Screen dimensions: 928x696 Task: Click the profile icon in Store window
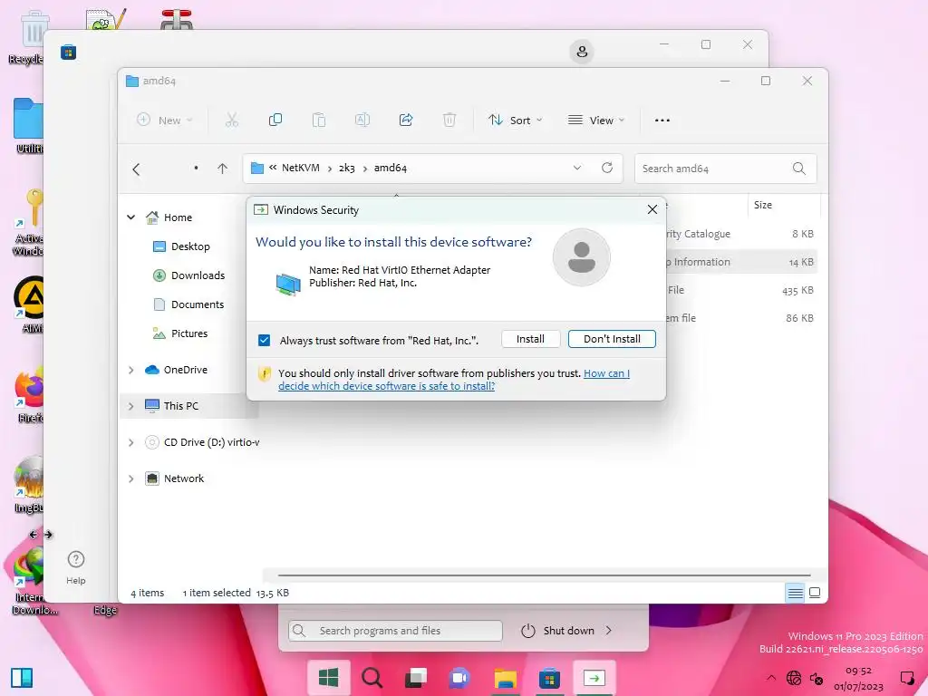pos(582,52)
